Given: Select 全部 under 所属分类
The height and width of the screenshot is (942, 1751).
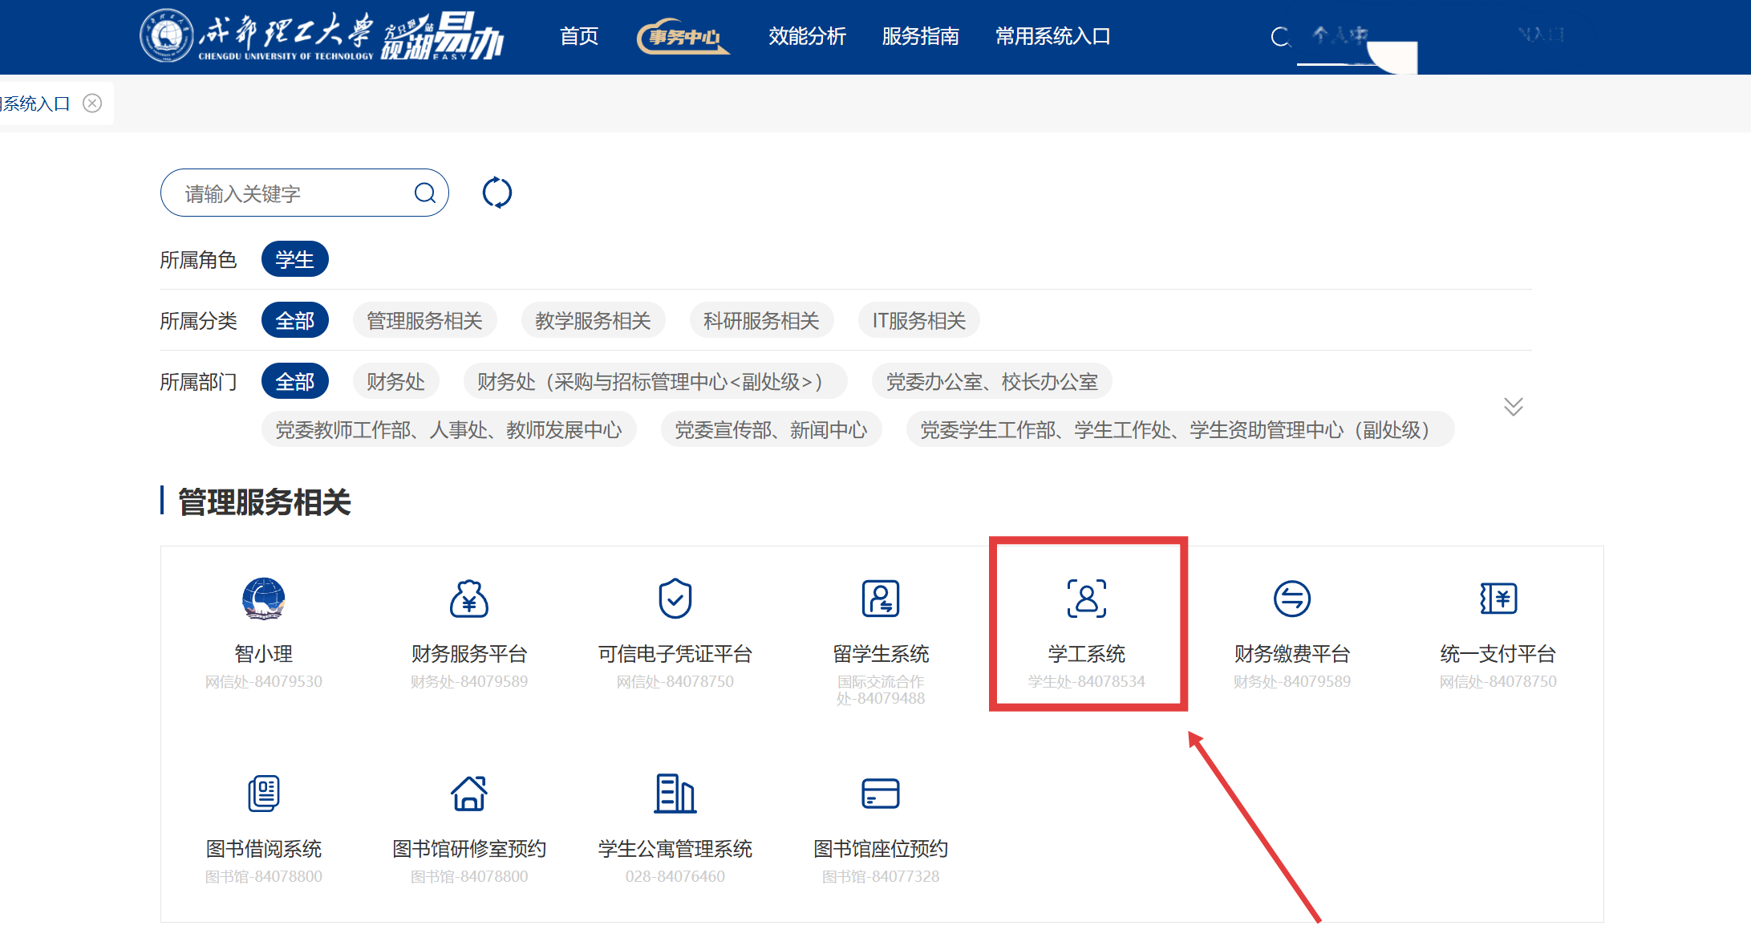Looking at the screenshot, I should coord(295,320).
